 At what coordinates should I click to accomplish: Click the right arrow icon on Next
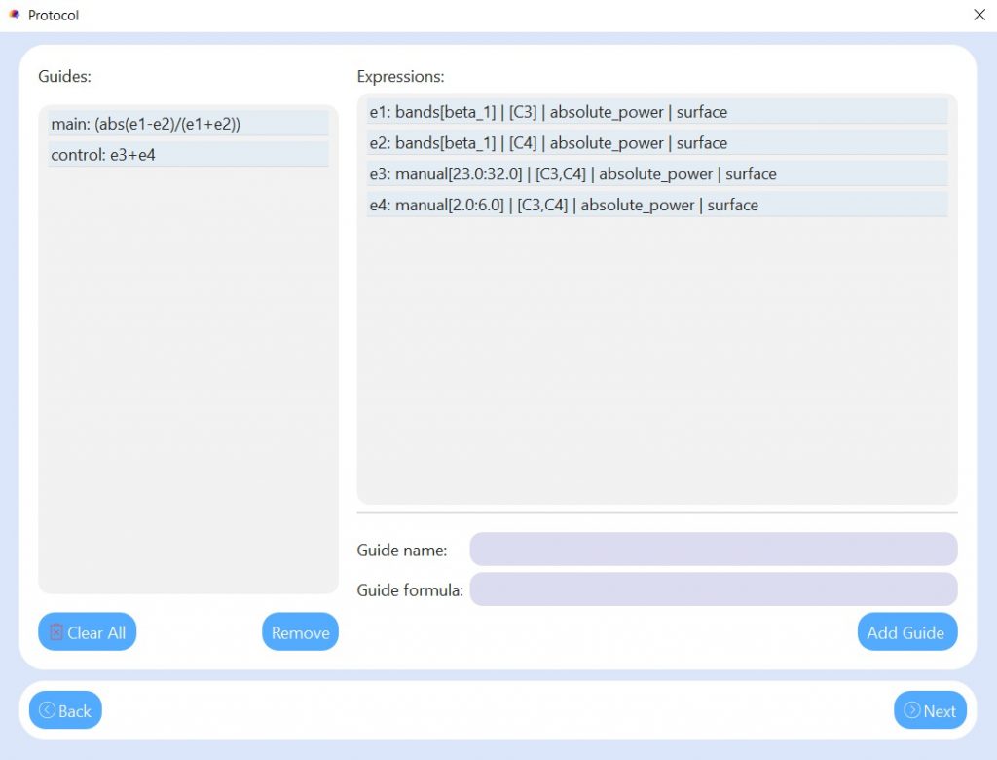click(x=912, y=710)
